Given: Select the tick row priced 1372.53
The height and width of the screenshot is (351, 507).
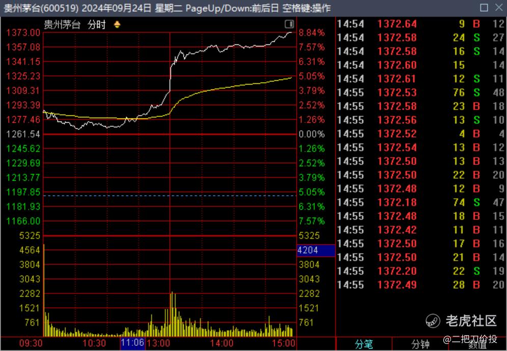Looking at the screenshot, I should pos(421,93).
